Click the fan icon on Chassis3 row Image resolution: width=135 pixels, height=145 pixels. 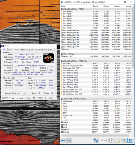[x=62, y=122]
